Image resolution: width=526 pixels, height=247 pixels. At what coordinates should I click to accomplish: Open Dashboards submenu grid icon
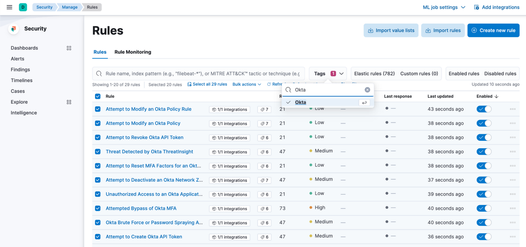coord(69,48)
